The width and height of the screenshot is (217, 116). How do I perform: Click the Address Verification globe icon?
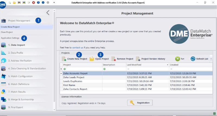[x=4, y=60]
